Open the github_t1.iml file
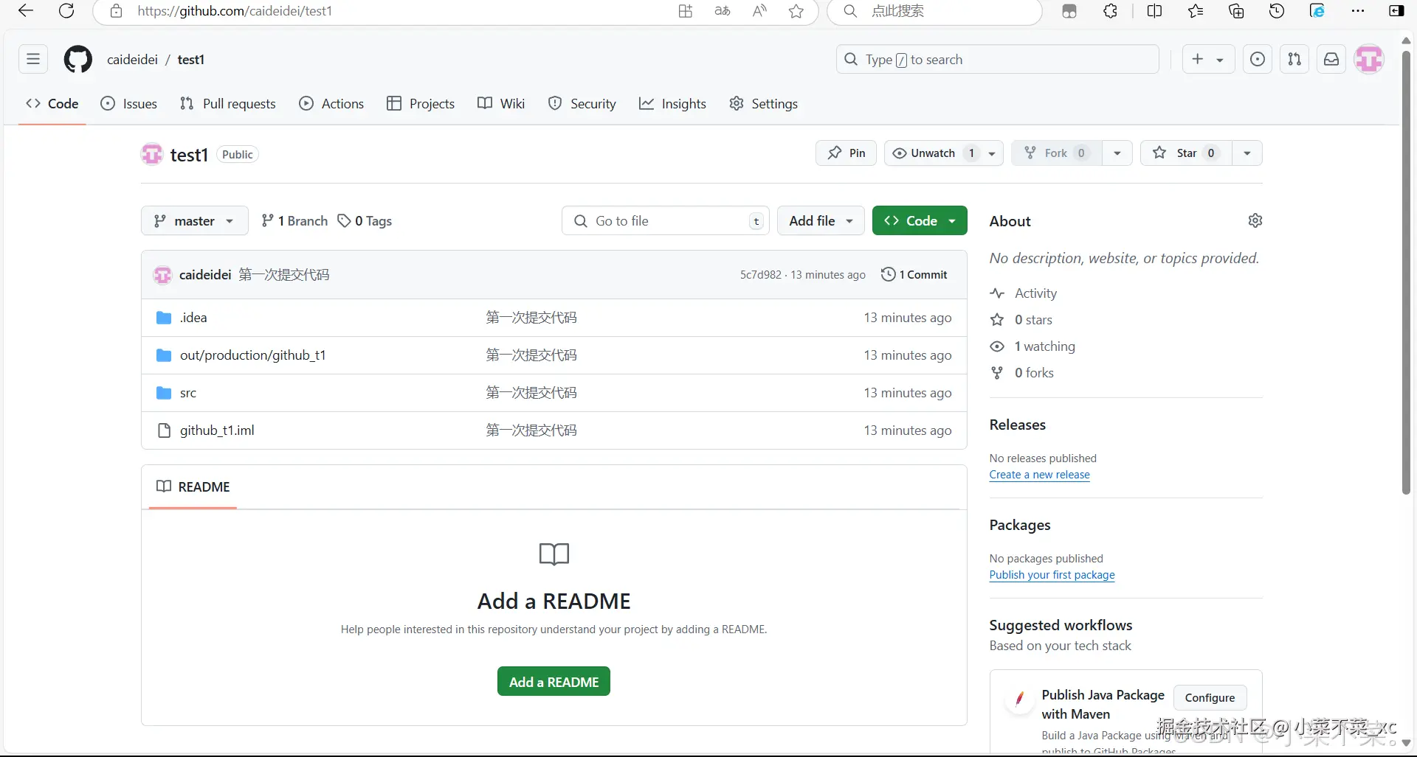 [217, 430]
